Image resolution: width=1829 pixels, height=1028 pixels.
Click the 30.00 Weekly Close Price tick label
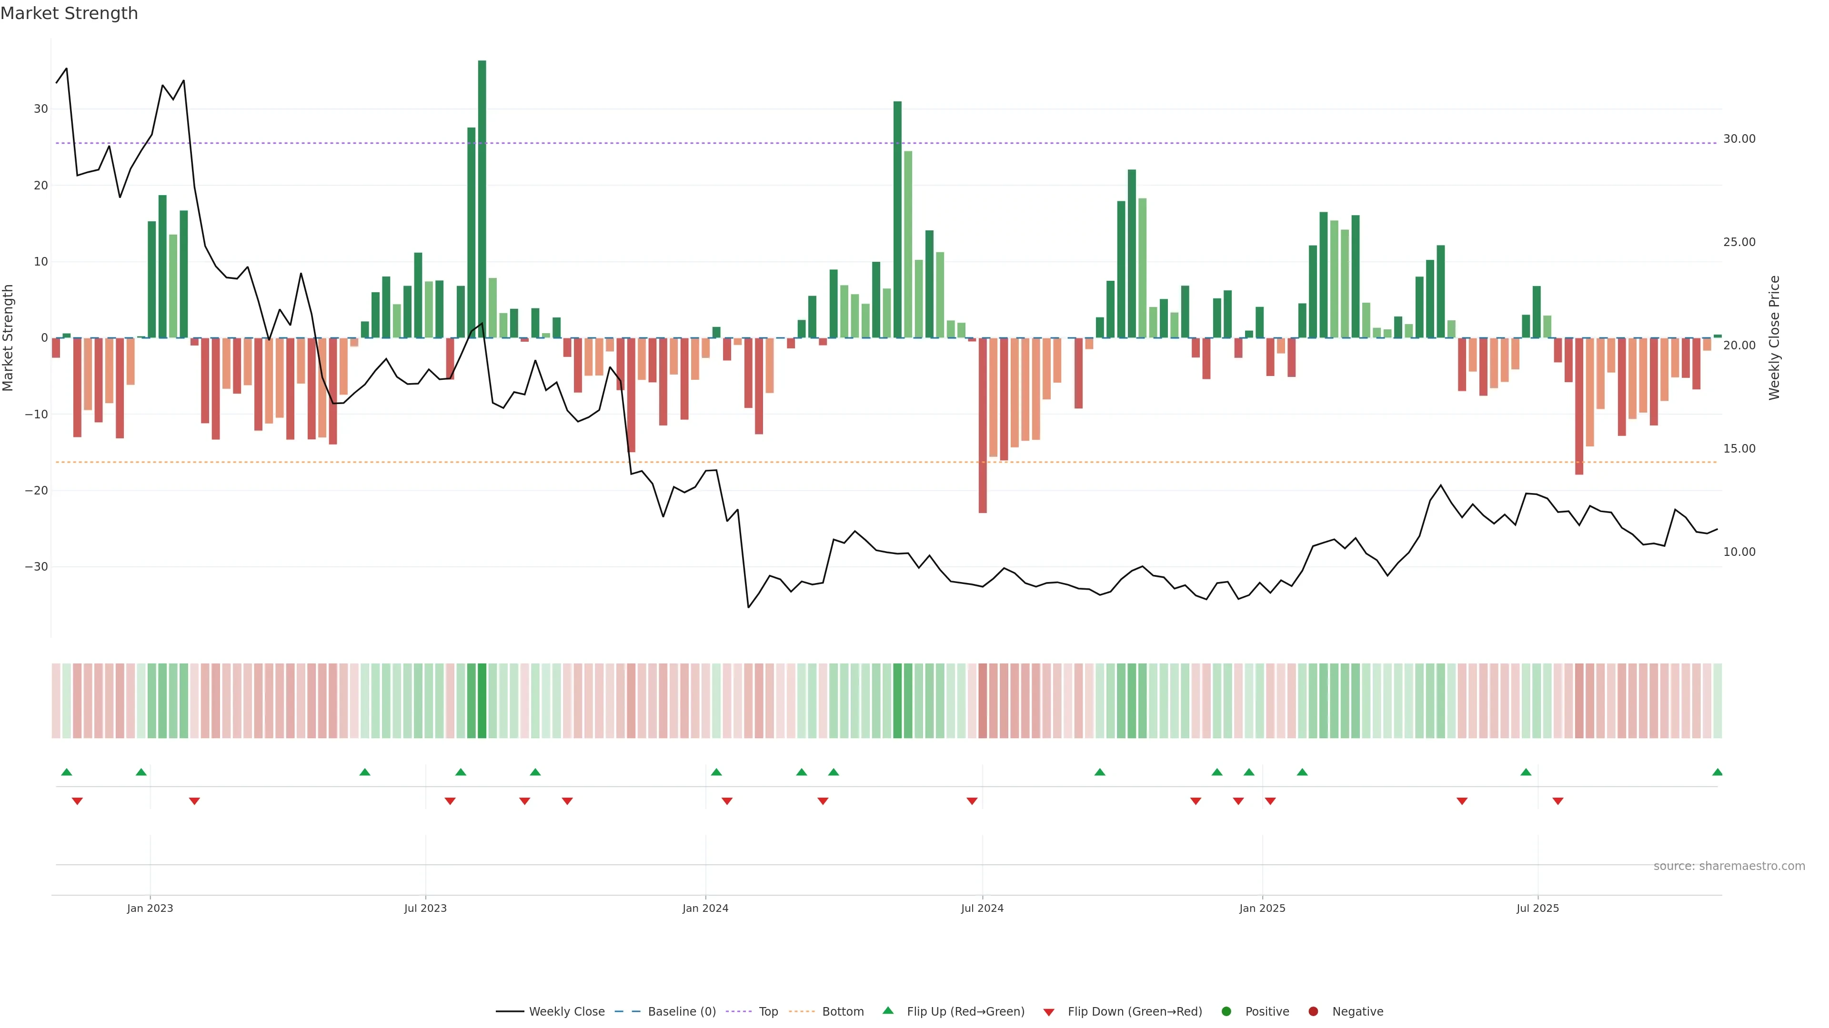pos(1739,139)
